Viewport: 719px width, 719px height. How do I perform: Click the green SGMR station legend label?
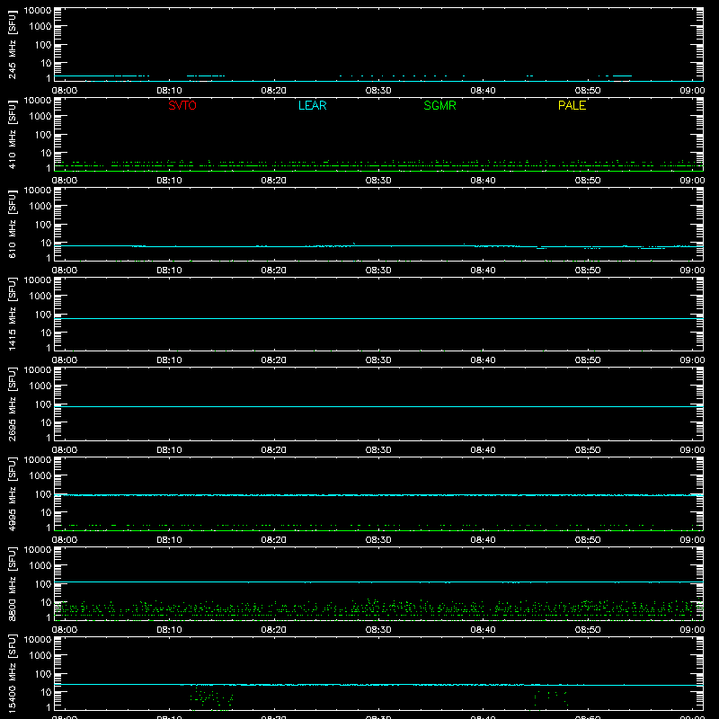(439, 105)
